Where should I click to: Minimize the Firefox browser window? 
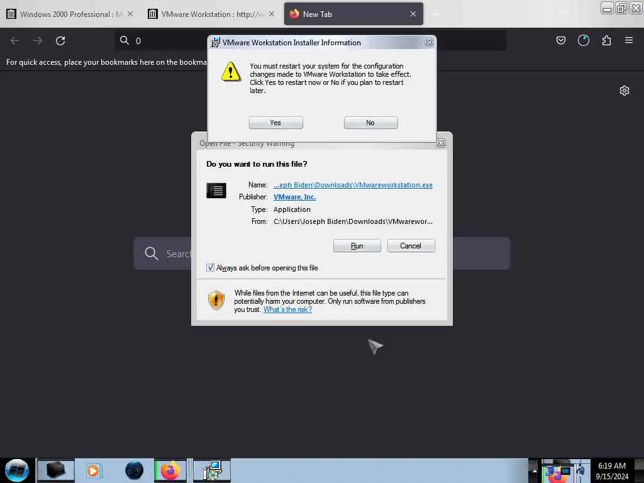coord(607,8)
